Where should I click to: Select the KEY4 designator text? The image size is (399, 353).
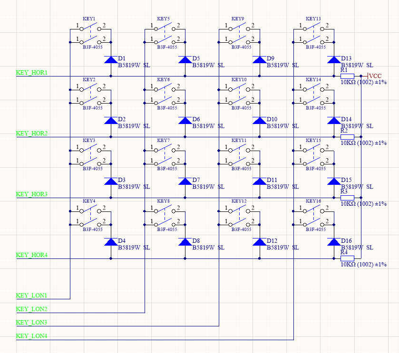(89, 201)
